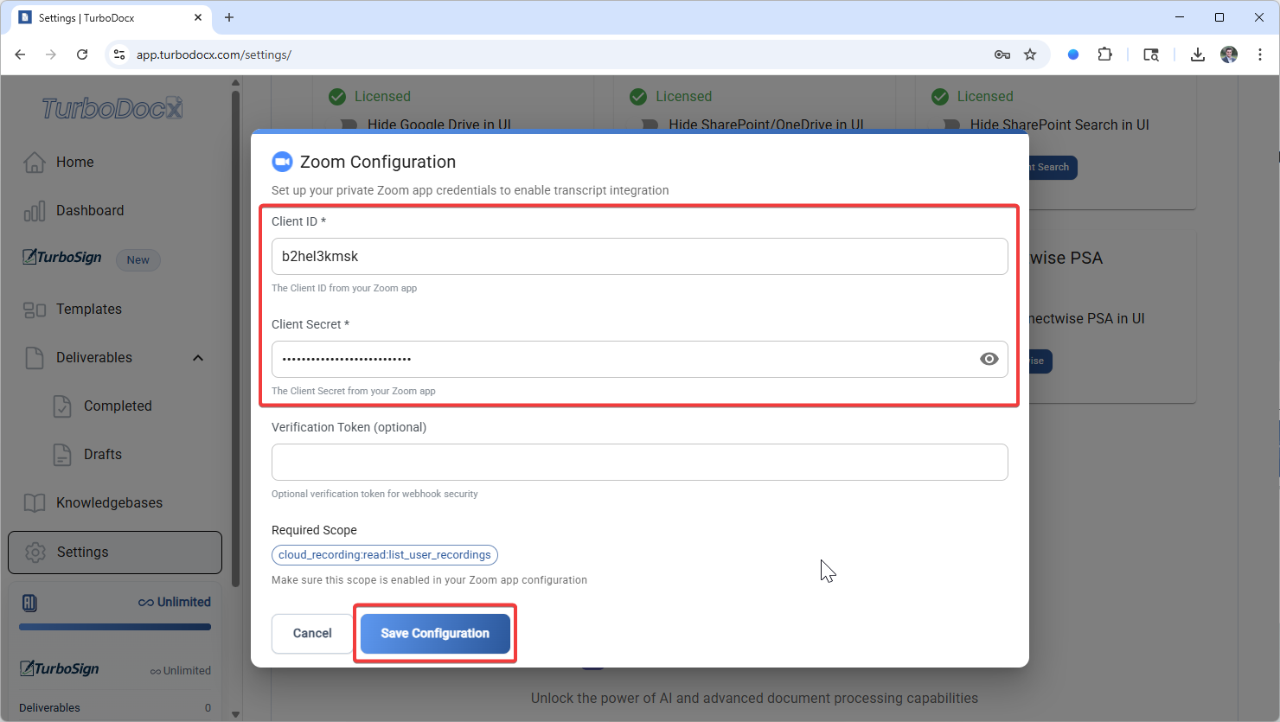Click the TurboSign usage logo at bottom
This screenshot has height=722, width=1280.
click(61, 669)
